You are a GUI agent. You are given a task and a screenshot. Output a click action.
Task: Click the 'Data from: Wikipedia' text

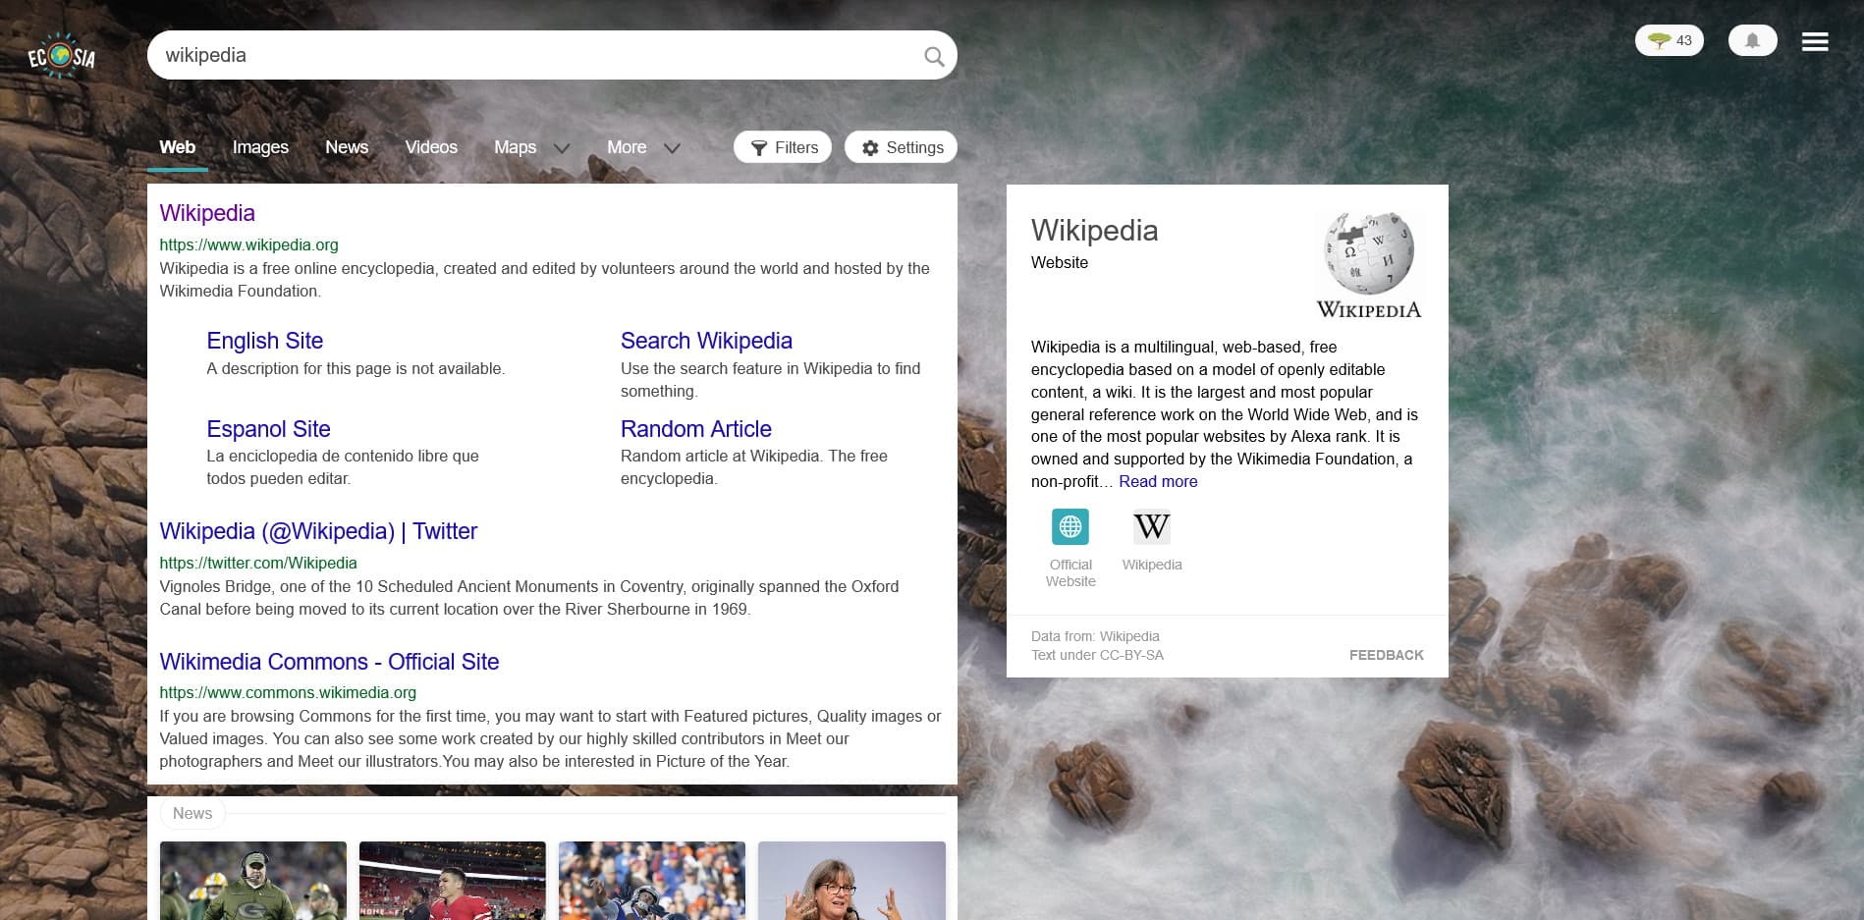click(1095, 636)
